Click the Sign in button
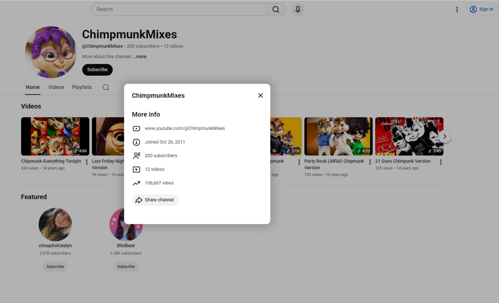The height and width of the screenshot is (303, 499). pos(482,9)
